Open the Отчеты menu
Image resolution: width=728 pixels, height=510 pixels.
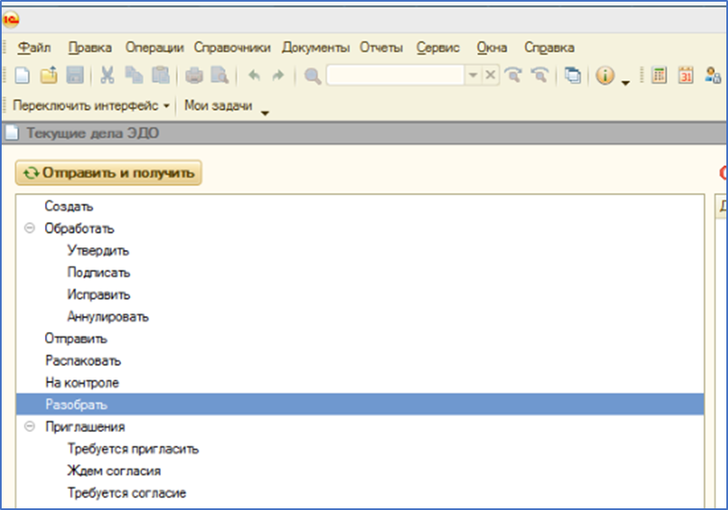tap(381, 47)
